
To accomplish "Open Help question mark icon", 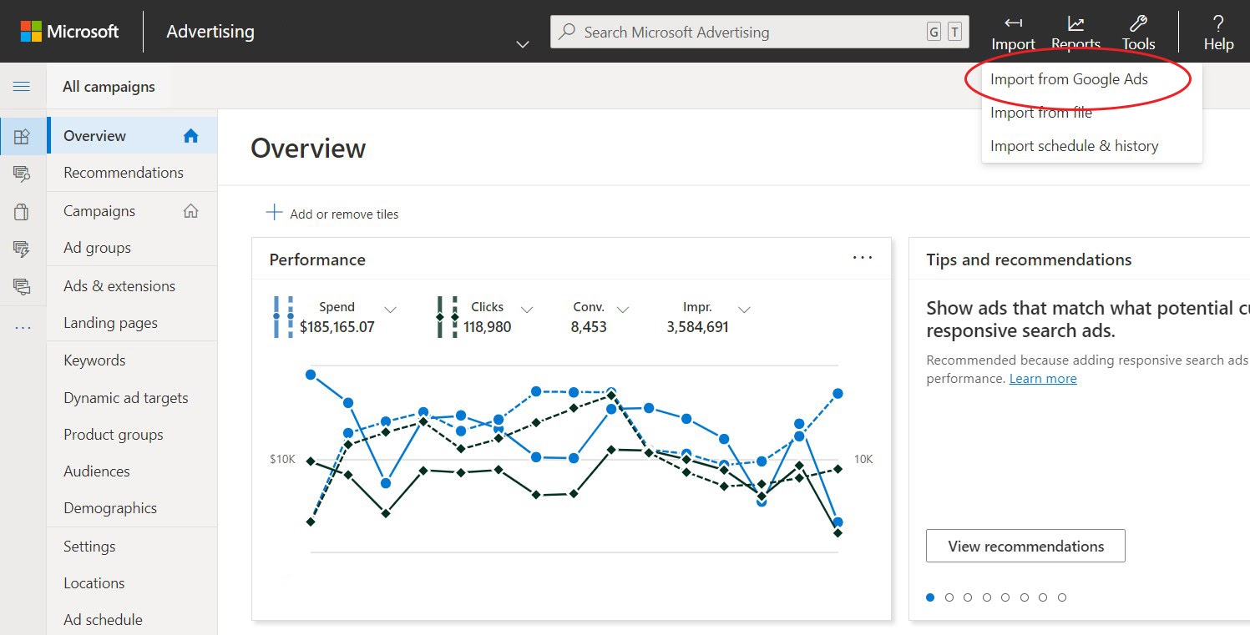I will (x=1218, y=23).
